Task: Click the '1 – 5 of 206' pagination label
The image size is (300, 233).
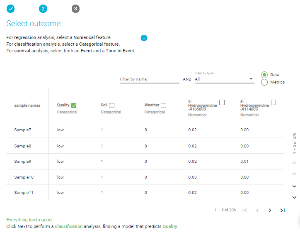Action: click(225, 210)
